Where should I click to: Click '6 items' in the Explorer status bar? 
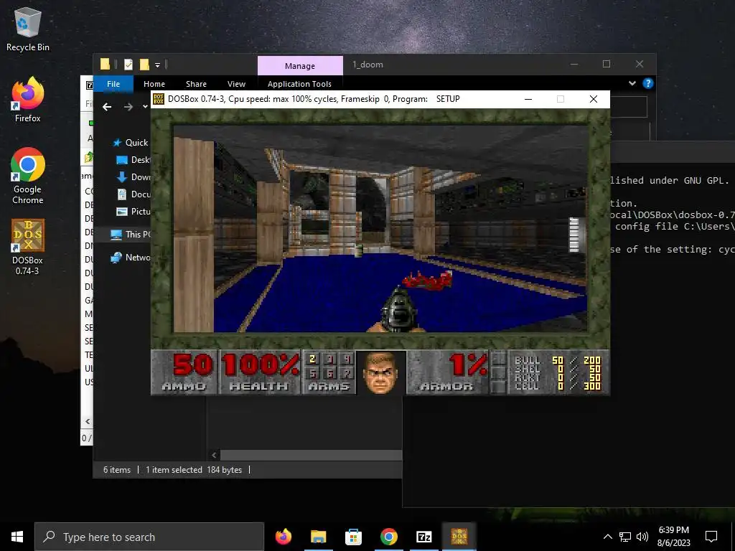[x=117, y=469]
